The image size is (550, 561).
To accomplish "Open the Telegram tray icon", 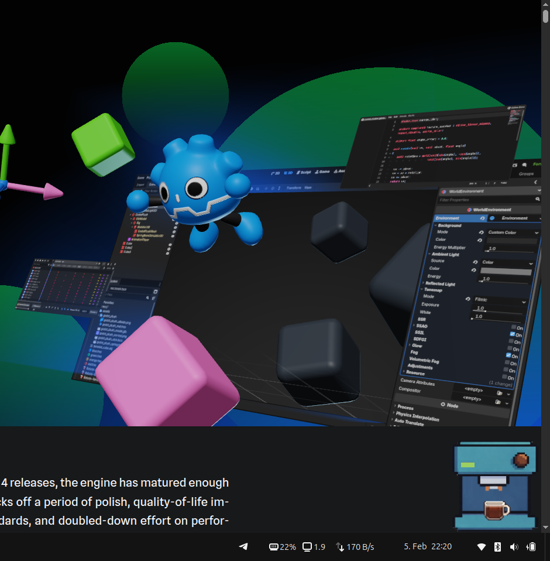I will [243, 546].
